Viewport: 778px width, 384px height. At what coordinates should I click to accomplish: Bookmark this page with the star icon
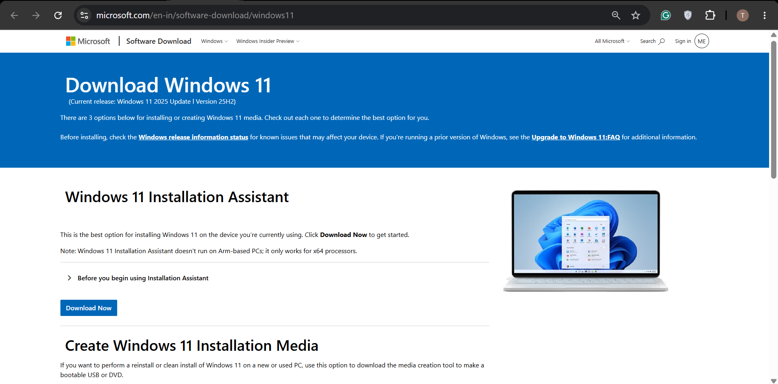[635, 15]
